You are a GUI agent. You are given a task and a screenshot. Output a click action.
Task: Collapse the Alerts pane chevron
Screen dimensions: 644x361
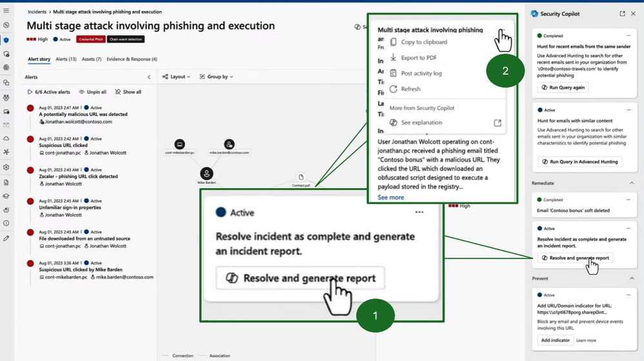click(149, 77)
